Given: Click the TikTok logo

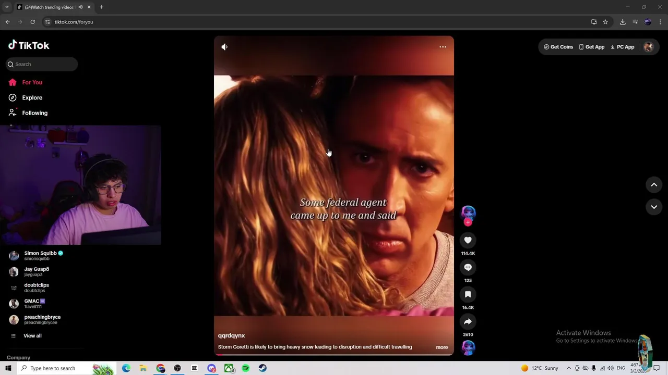Looking at the screenshot, I should 29,45.
